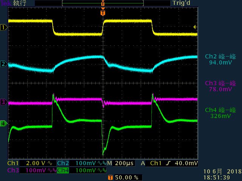Click the channel 1 ground marker
Image resolution: width=242 pixels, height=181 pixels.
coord(3,28)
